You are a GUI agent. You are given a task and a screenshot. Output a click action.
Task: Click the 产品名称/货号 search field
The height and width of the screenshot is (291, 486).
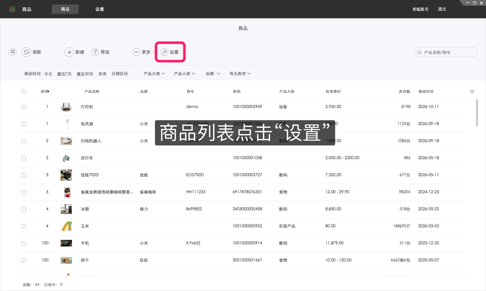[446, 52]
